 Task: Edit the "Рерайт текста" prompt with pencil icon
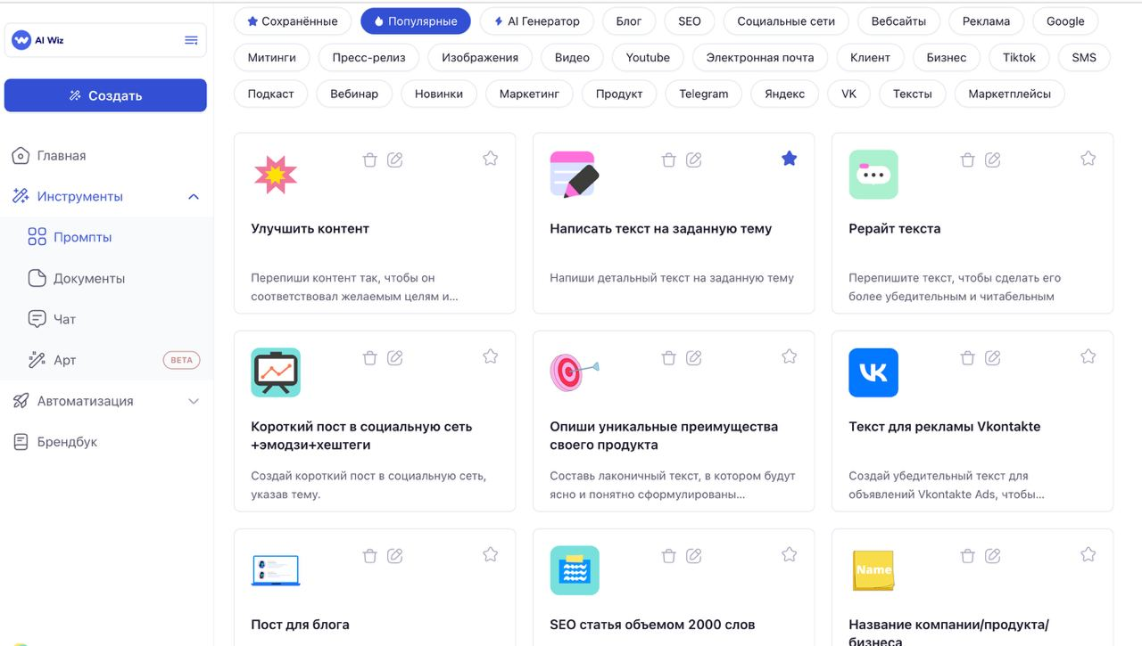(x=993, y=159)
